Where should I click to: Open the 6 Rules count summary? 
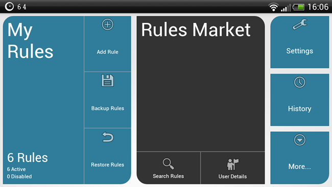click(x=28, y=157)
